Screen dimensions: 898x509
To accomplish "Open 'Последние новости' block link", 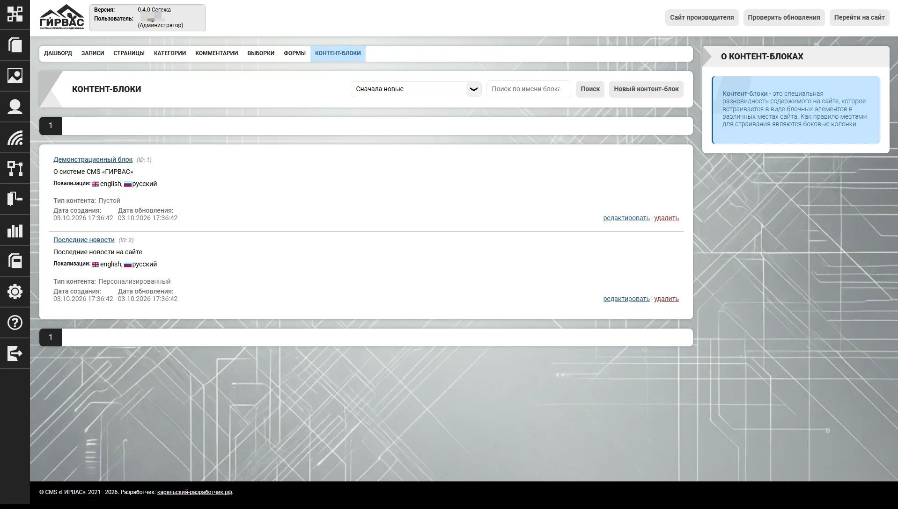I will [84, 240].
